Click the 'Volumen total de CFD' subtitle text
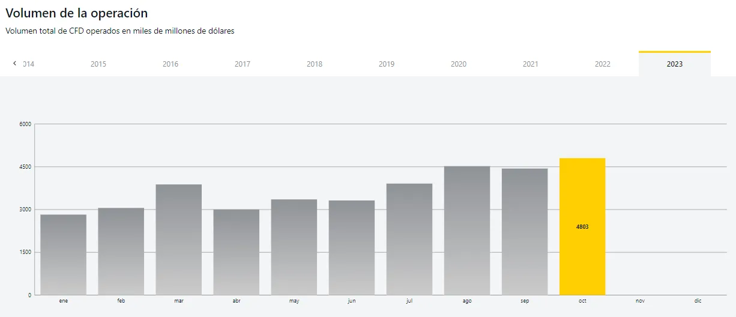The width and height of the screenshot is (736, 317). click(x=120, y=31)
